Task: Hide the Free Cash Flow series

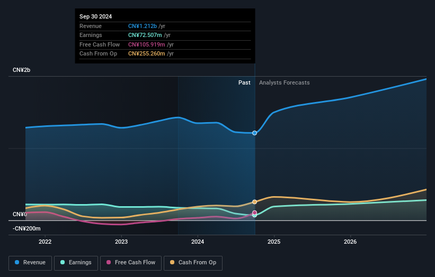Action: click(130, 263)
